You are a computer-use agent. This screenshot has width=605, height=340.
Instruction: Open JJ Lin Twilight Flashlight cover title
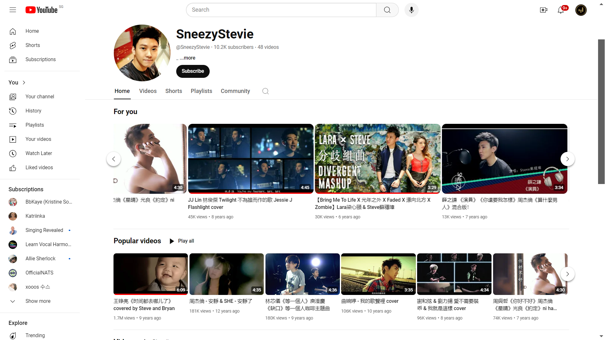[240, 204]
